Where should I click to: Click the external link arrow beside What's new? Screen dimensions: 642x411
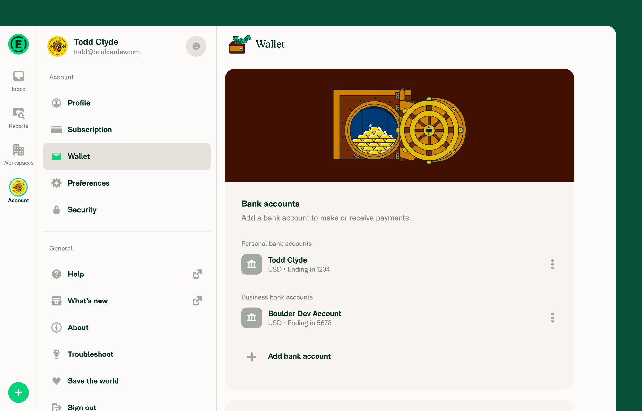[198, 301]
